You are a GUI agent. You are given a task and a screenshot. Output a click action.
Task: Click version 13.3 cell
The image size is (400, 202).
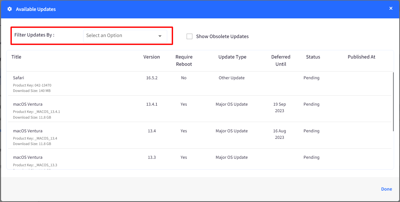tap(152, 157)
